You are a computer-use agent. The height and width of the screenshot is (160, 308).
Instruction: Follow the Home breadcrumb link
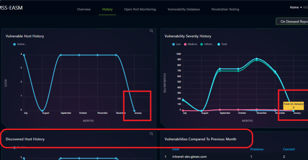click(294, 7)
